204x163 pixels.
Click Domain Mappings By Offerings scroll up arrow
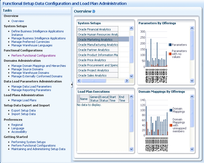[x=192, y=96]
